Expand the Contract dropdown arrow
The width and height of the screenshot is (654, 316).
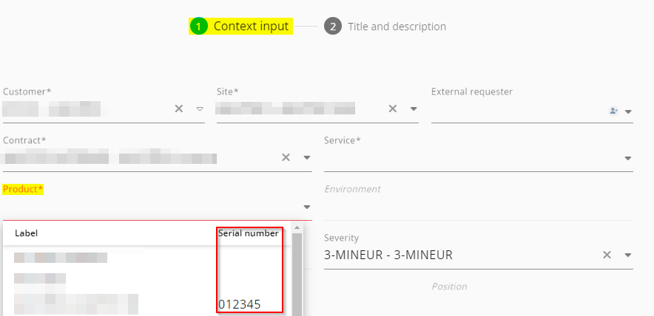[306, 158]
